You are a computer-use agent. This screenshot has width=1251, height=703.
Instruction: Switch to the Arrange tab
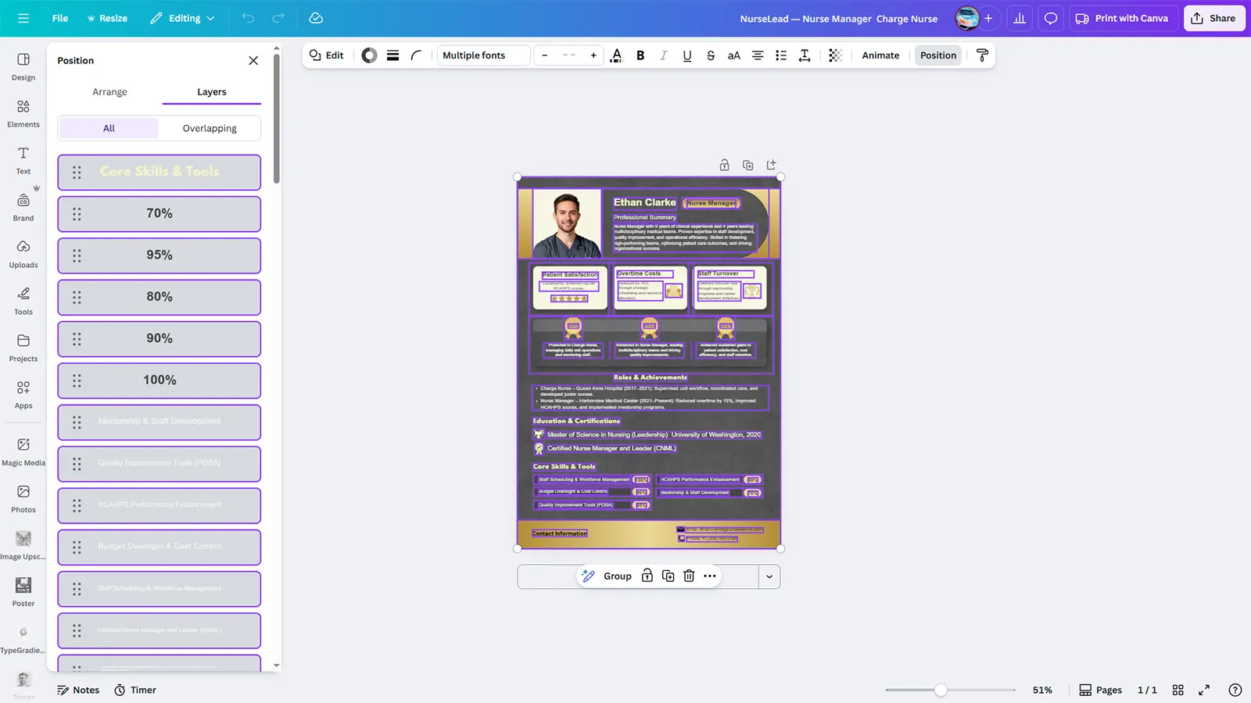[109, 92]
